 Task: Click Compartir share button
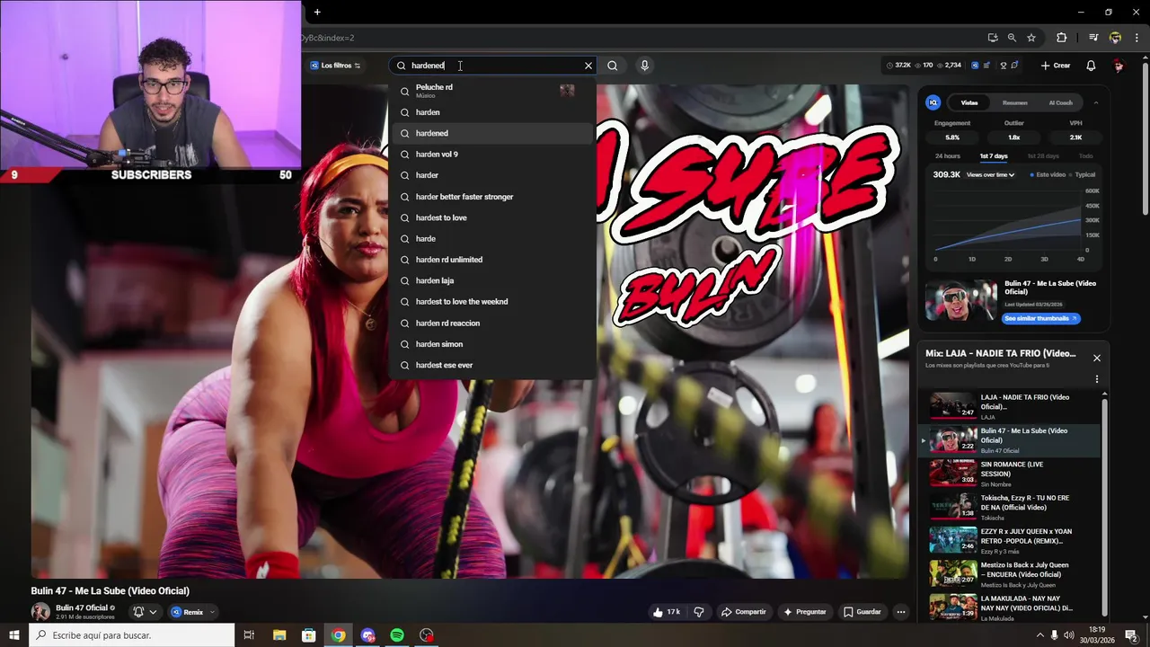point(743,612)
